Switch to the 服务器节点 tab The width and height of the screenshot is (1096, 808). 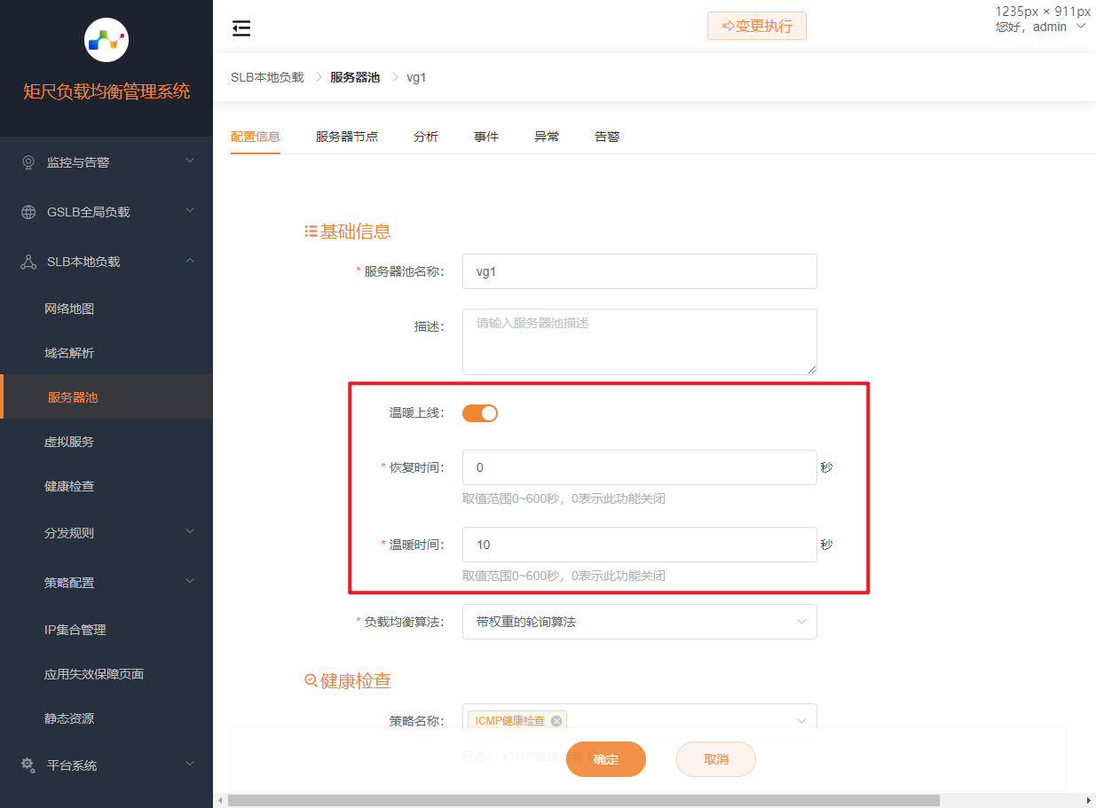347,136
